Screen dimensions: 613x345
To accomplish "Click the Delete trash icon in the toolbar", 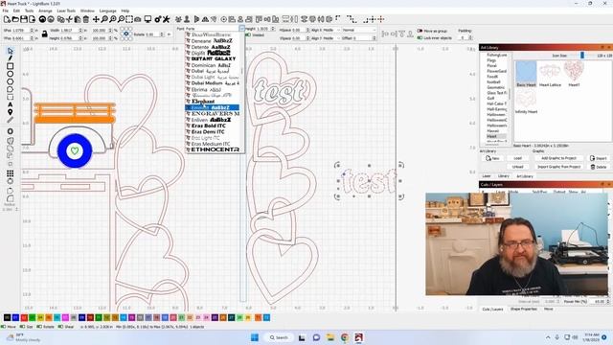I will coord(85,19).
